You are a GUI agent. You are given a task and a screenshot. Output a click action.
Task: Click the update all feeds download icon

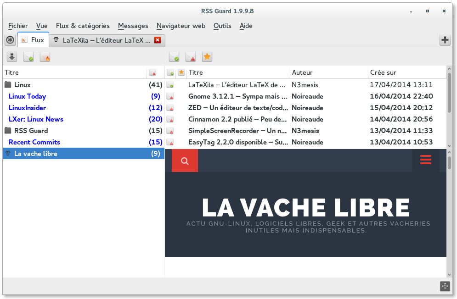12,57
